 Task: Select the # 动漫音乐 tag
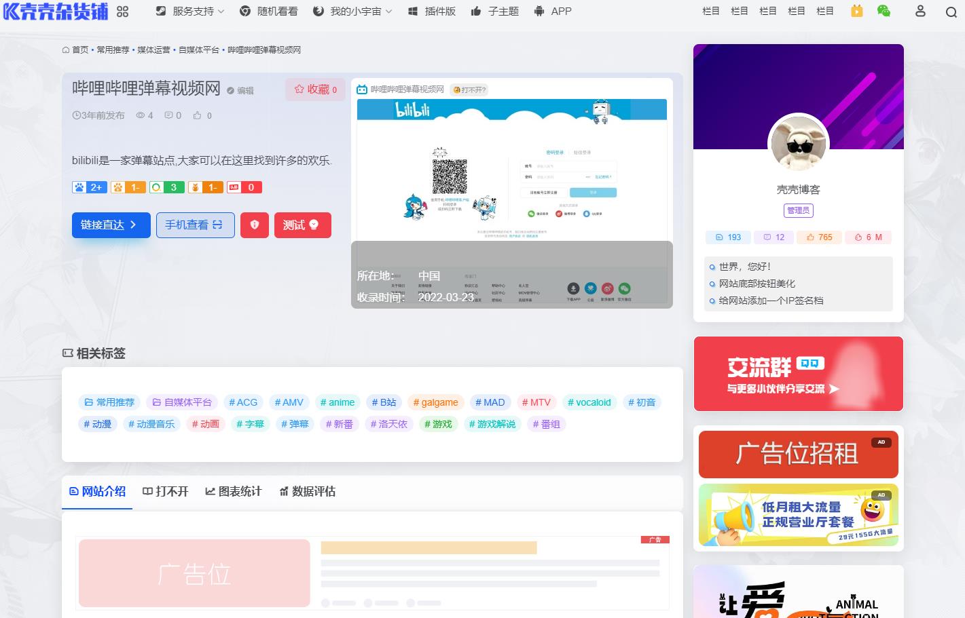(x=151, y=424)
